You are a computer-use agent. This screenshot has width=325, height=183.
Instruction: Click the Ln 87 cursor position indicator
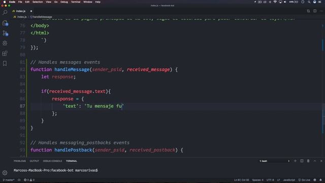click(242, 180)
